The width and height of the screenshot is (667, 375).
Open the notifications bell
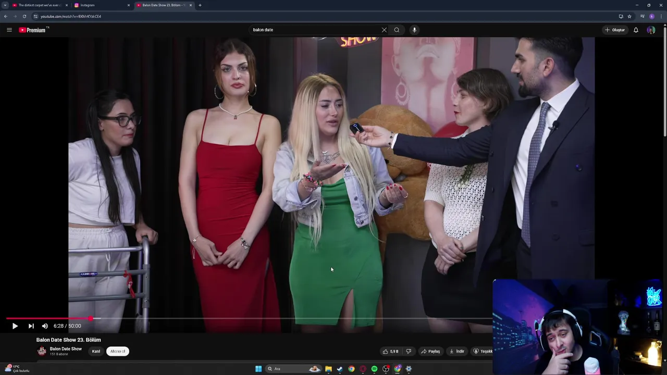coord(636,30)
